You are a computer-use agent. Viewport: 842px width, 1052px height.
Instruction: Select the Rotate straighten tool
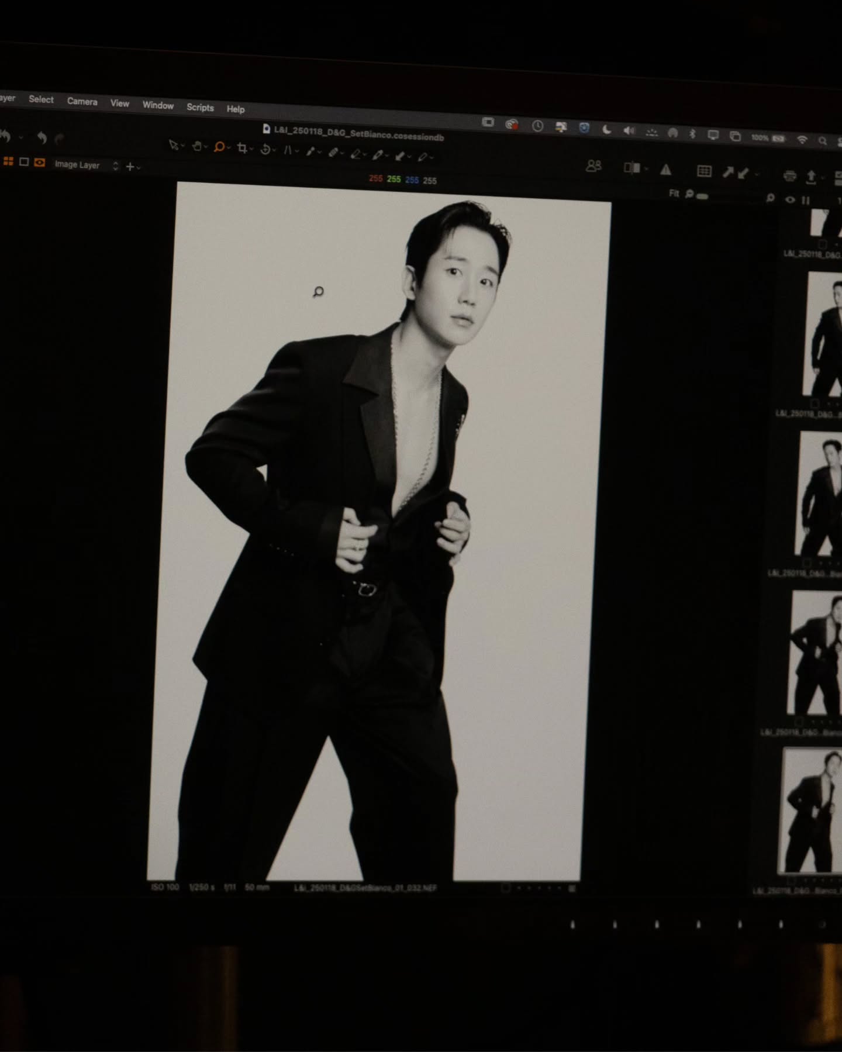pyautogui.click(x=265, y=150)
